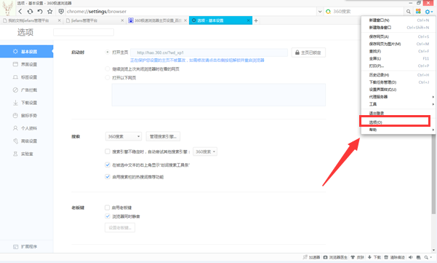The image size is (437, 263).
Task: Click 打印(P)... in the menu
Action: tap(398, 66)
